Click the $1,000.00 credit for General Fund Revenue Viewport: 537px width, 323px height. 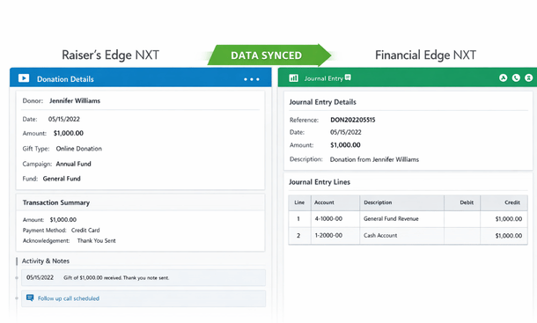tap(509, 219)
